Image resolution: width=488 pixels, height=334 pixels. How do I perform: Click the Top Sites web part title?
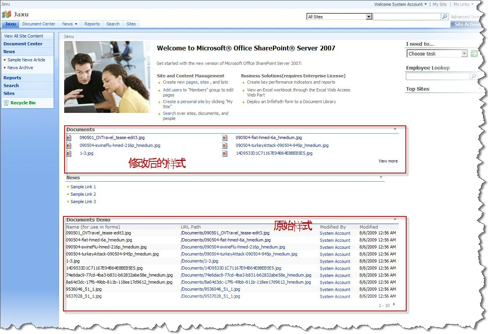(418, 89)
